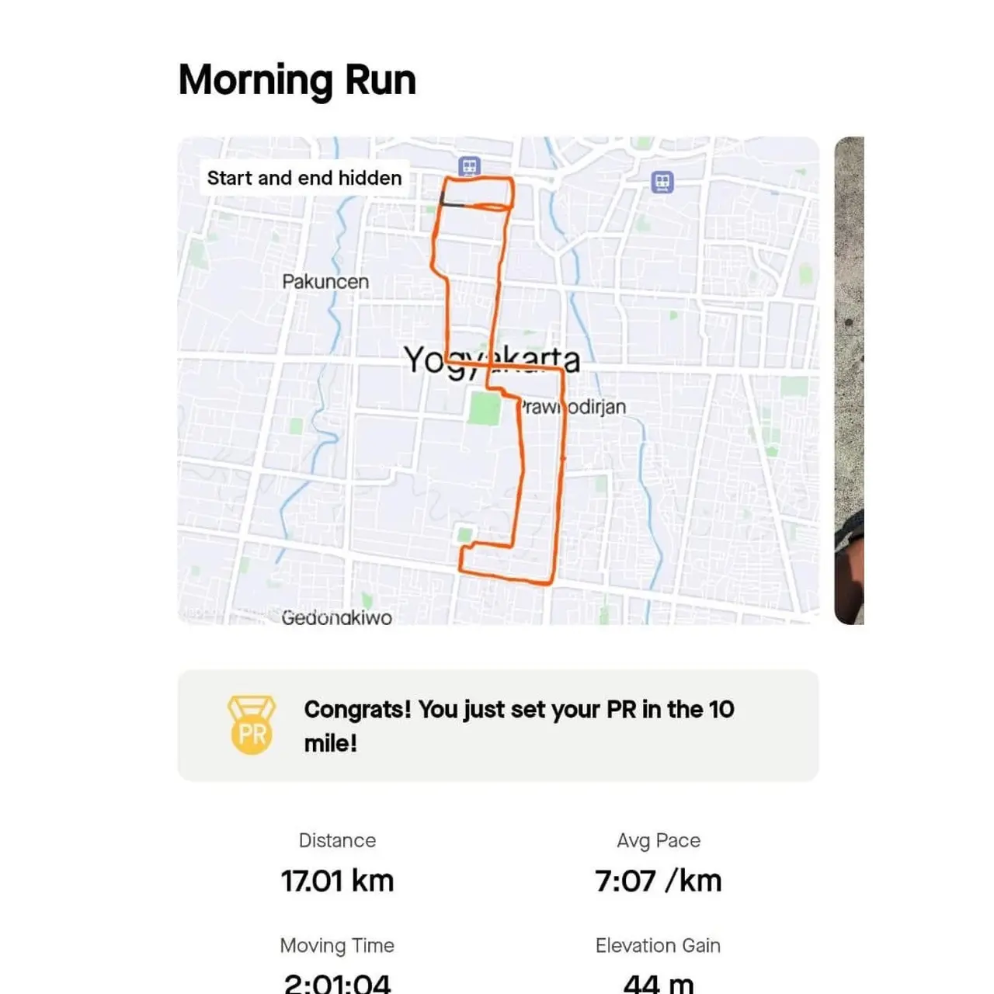Image resolution: width=994 pixels, height=994 pixels.
Task: Click the small green park by the route's southern end
Action: coord(464,534)
